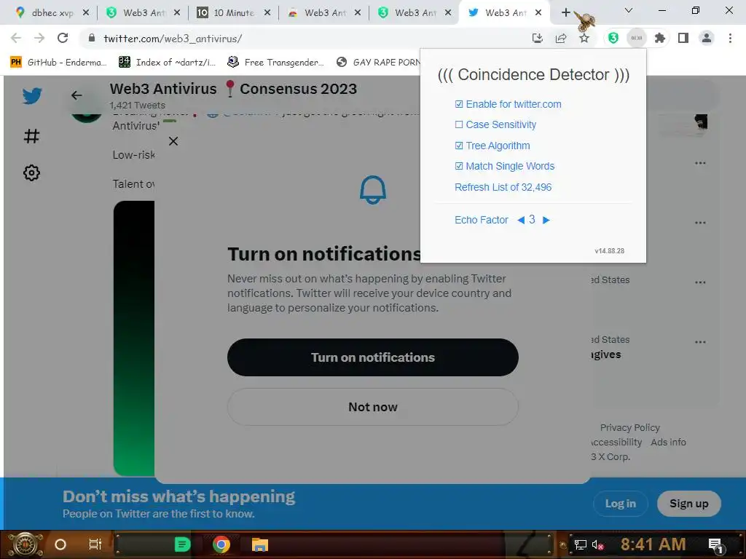The height and width of the screenshot is (559, 746).
Task: Click the share page icon
Action: click(561, 39)
